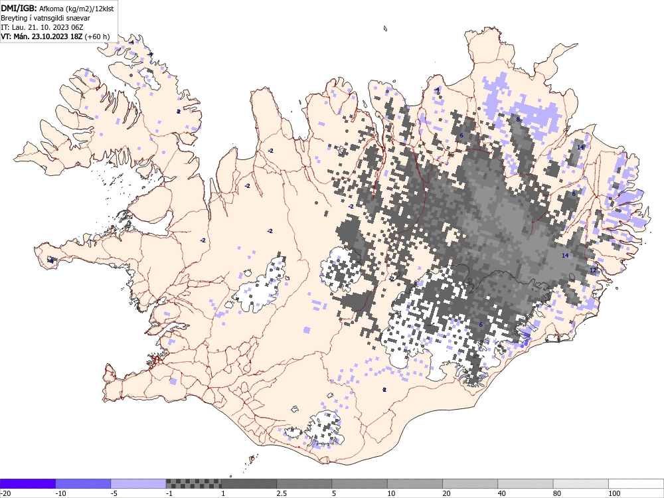Image resolution: width=664 pixels, height=498 pixels.
Task: Click the 'VT: Mán. 23.10.2023 18Z' valid time
Action: (x=41, y=37)
